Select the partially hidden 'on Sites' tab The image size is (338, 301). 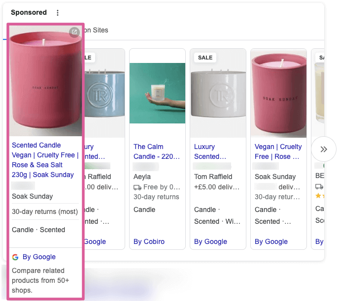(x=96, y=30)
